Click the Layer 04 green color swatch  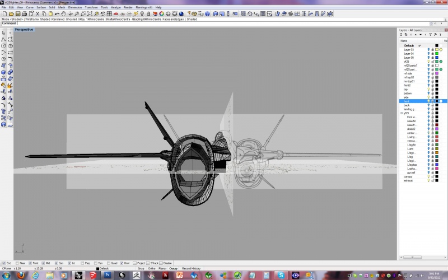pyautogui.click(x=437, y=53)
